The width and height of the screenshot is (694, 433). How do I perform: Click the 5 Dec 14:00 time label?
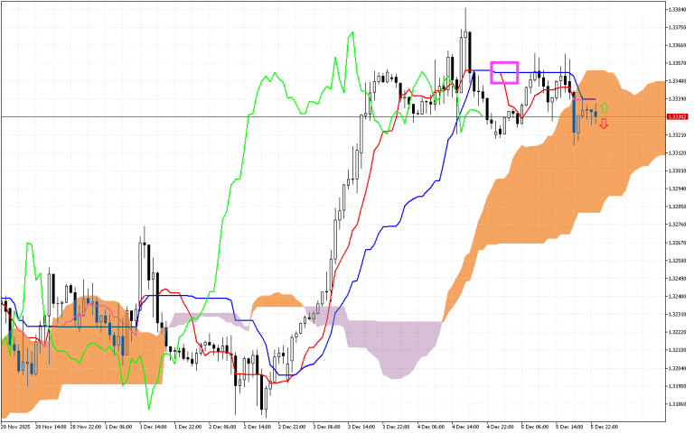click(x=569, y=427)
